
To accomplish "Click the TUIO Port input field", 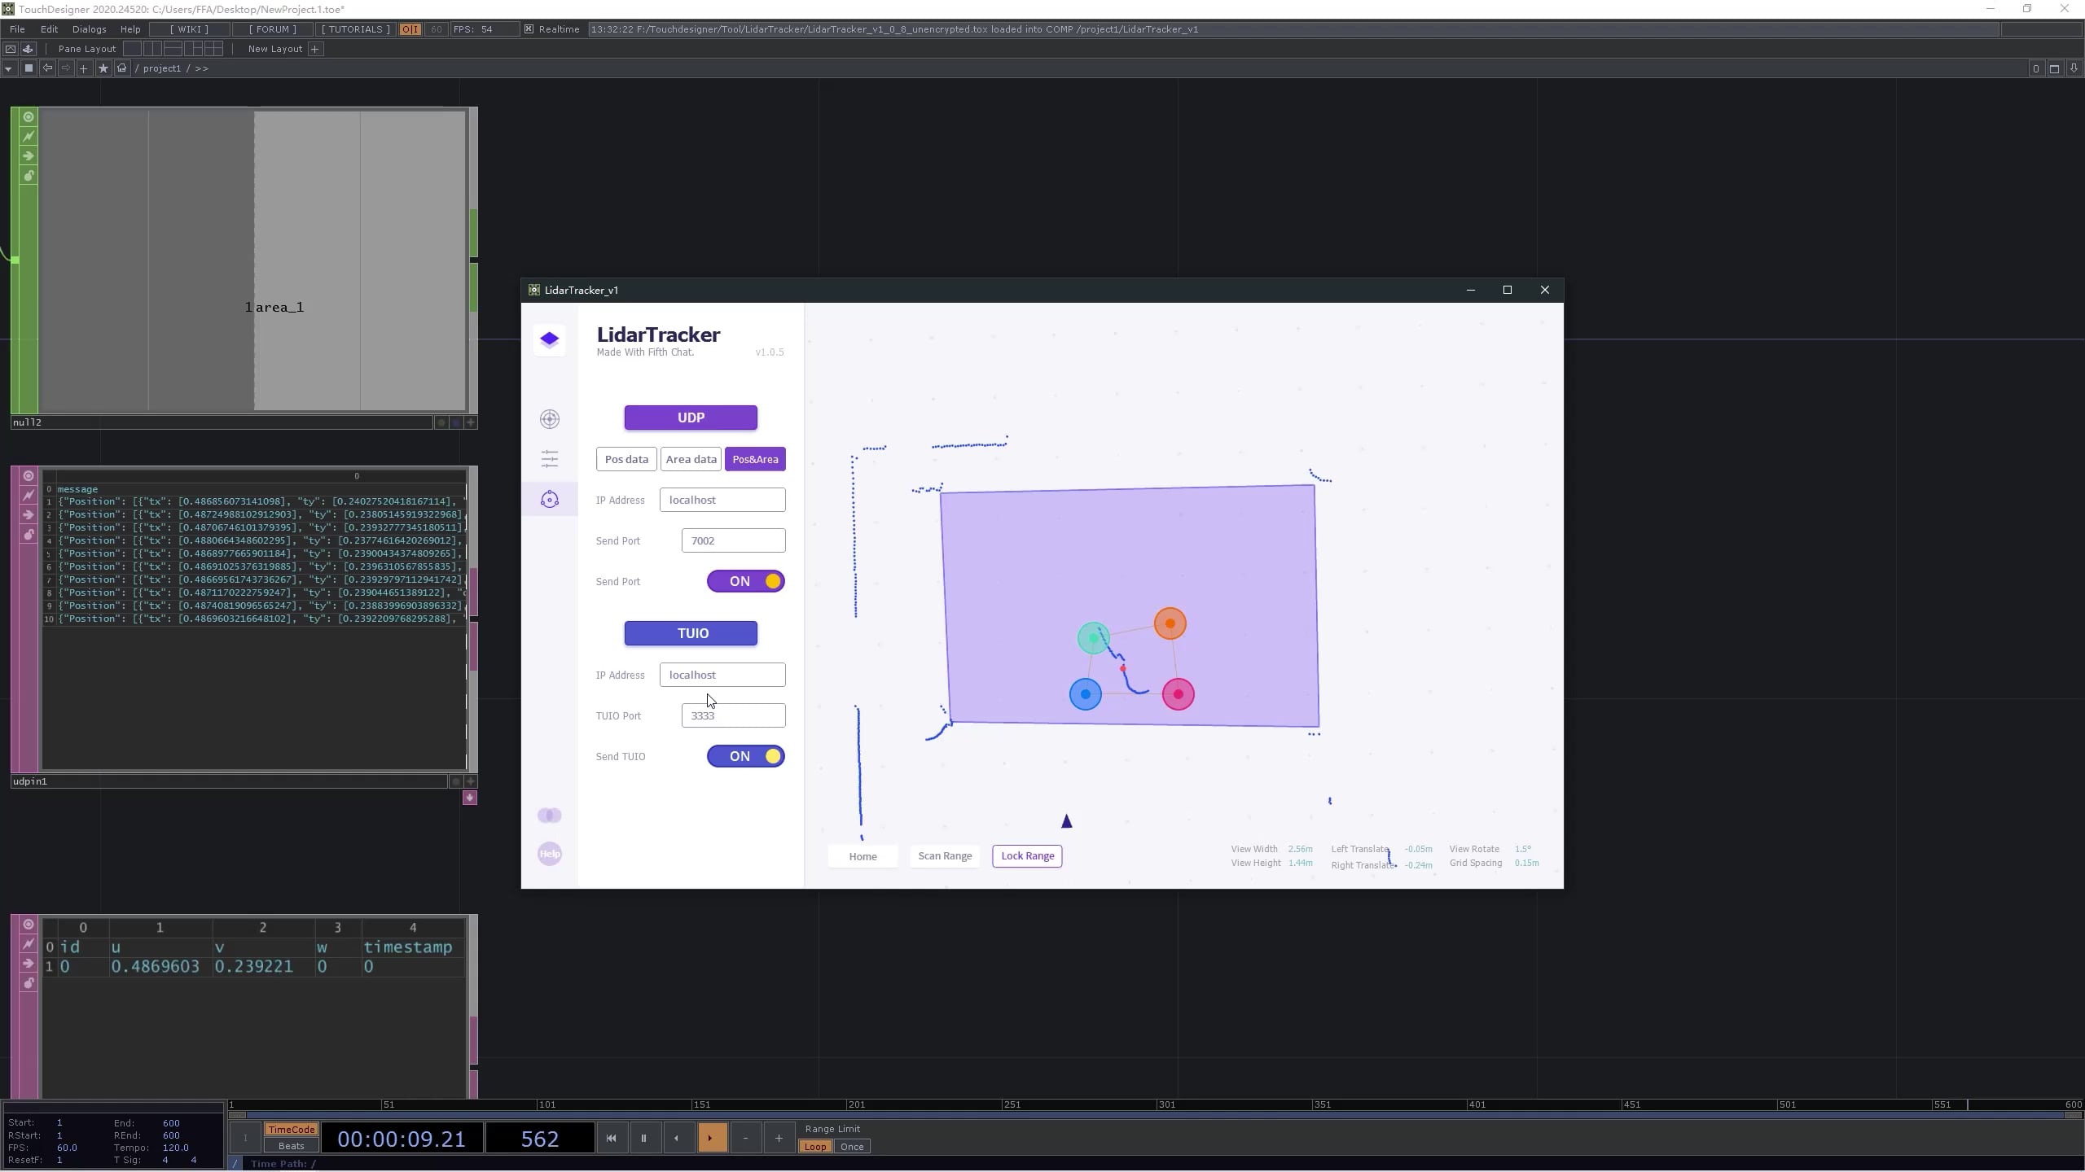I will (x=732, y=715).
